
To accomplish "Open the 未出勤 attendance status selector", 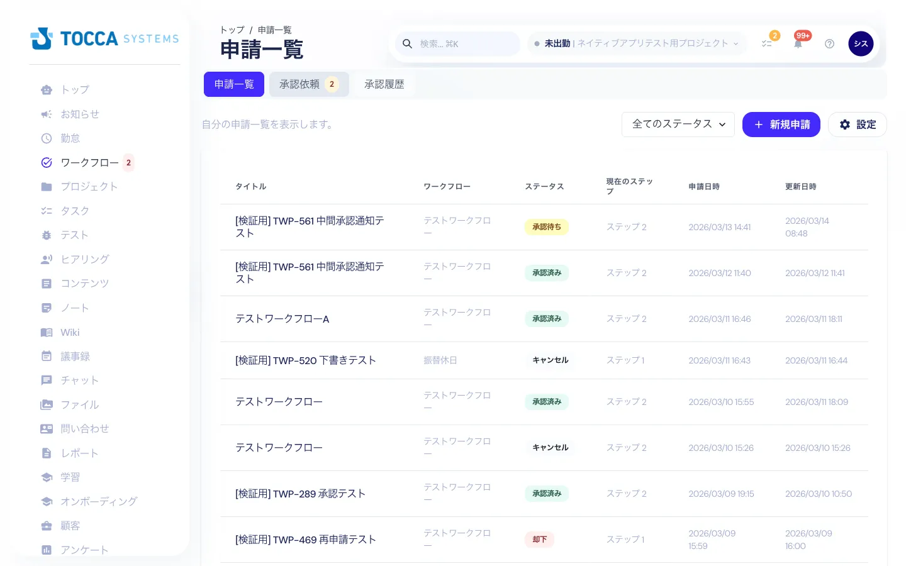I will (x=557, y=43).
